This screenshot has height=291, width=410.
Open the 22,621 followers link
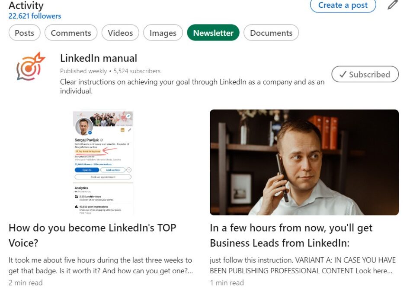pyautogui.click(x=34, y=16)
